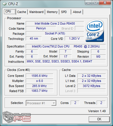113x126 pixels.
Task: Click the Core Speed value field
Action: click(40, 76)
